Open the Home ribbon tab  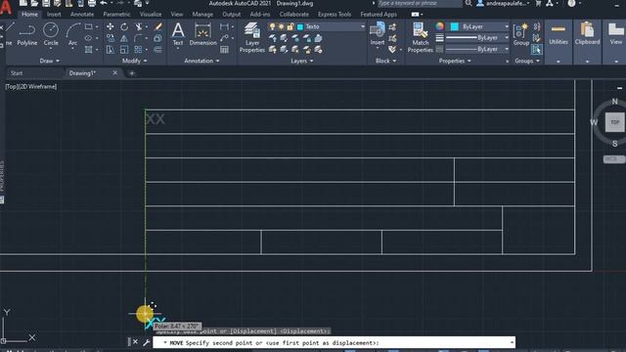(29, 14)
